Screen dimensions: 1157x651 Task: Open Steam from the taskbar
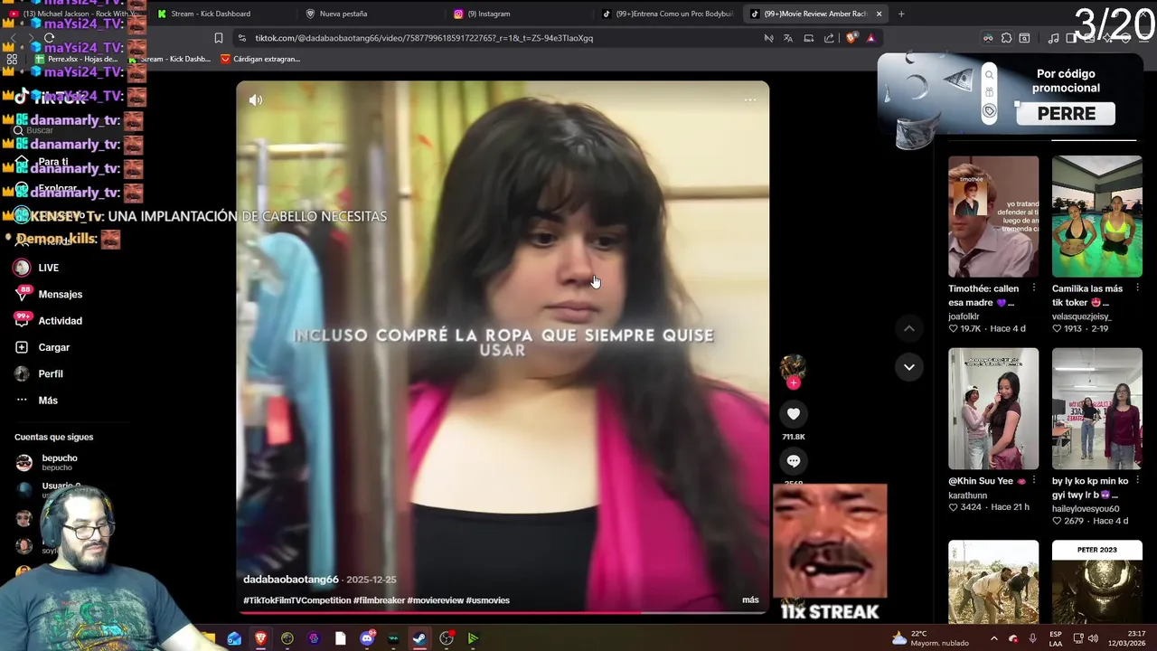[419, 638]
